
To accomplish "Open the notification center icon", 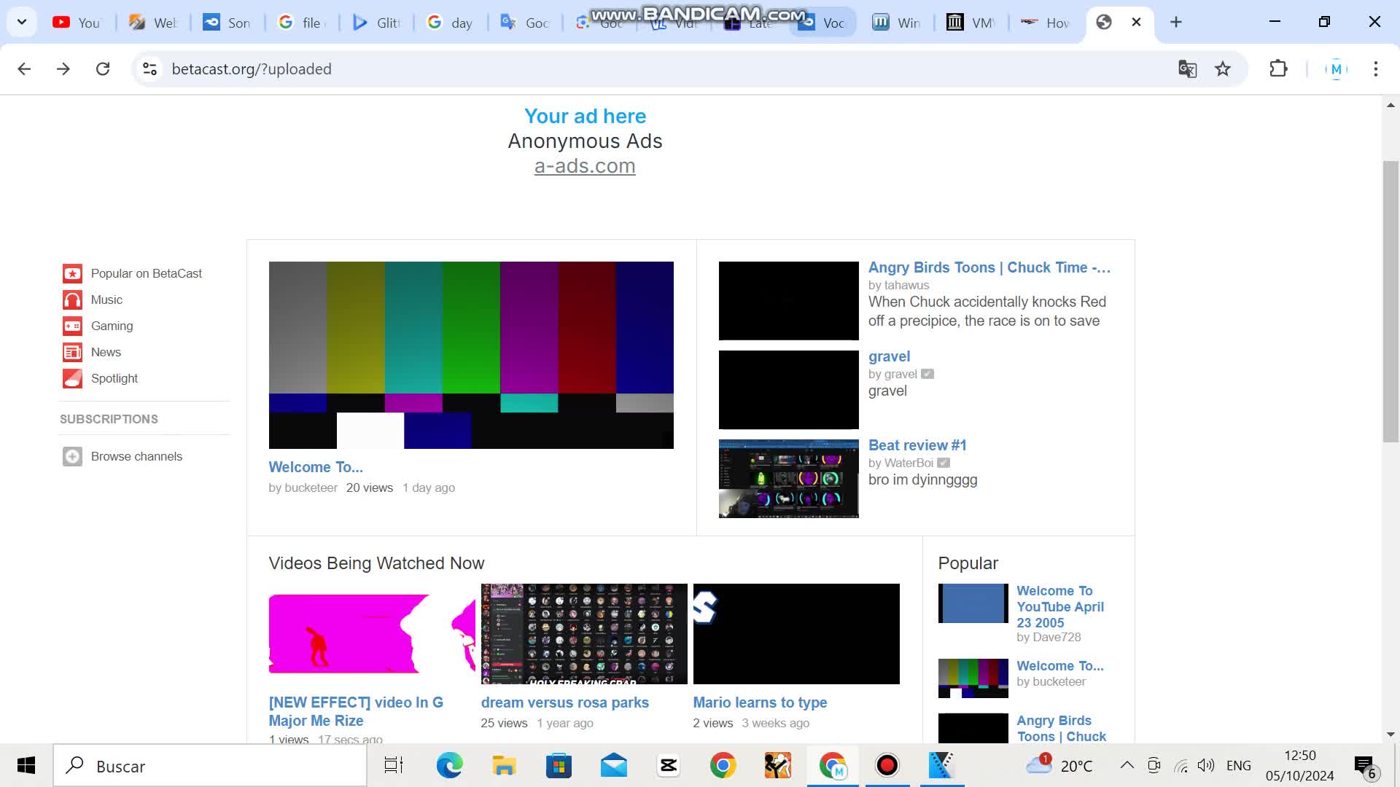I will click(1365, 766).
